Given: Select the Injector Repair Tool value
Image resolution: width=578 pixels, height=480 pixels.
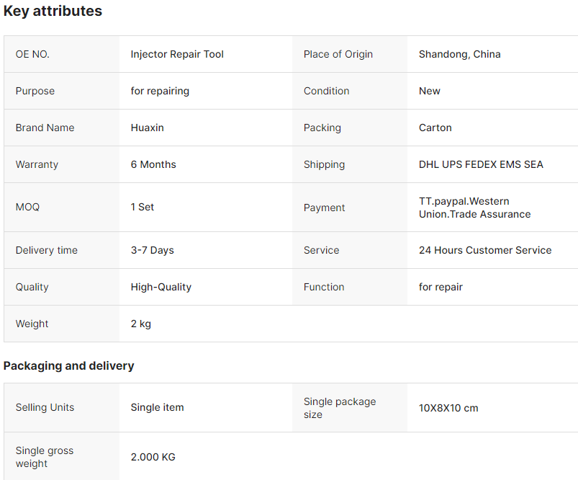Looking at the screenshot, I should (x=177, y=54).
